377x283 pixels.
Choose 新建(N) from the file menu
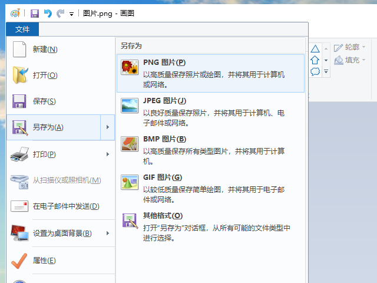(45, 49)
